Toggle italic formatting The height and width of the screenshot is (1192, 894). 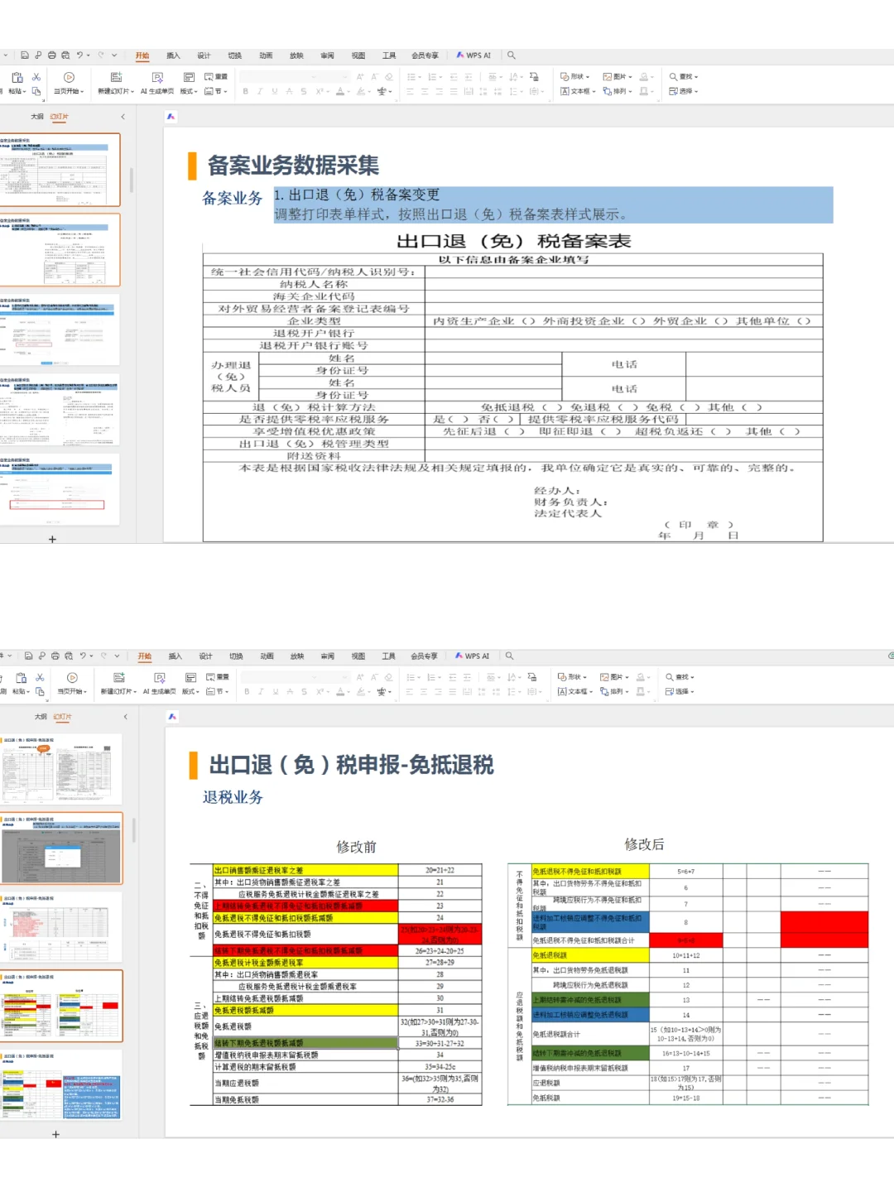click(x=260, y=89)
